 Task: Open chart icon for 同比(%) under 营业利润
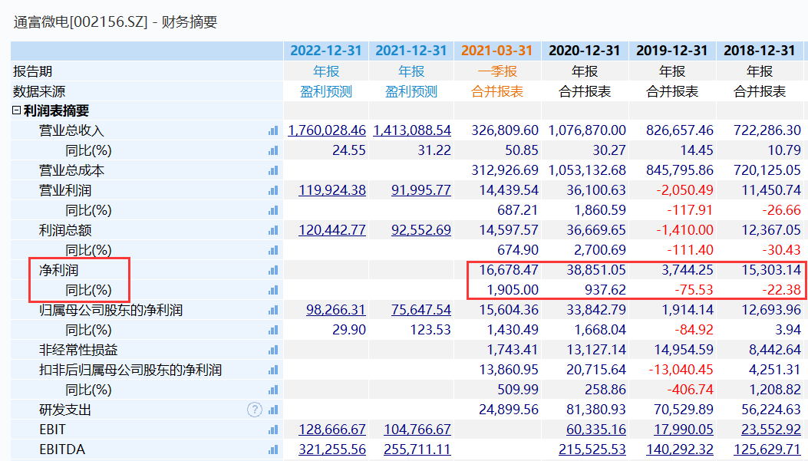click(273, 210)
